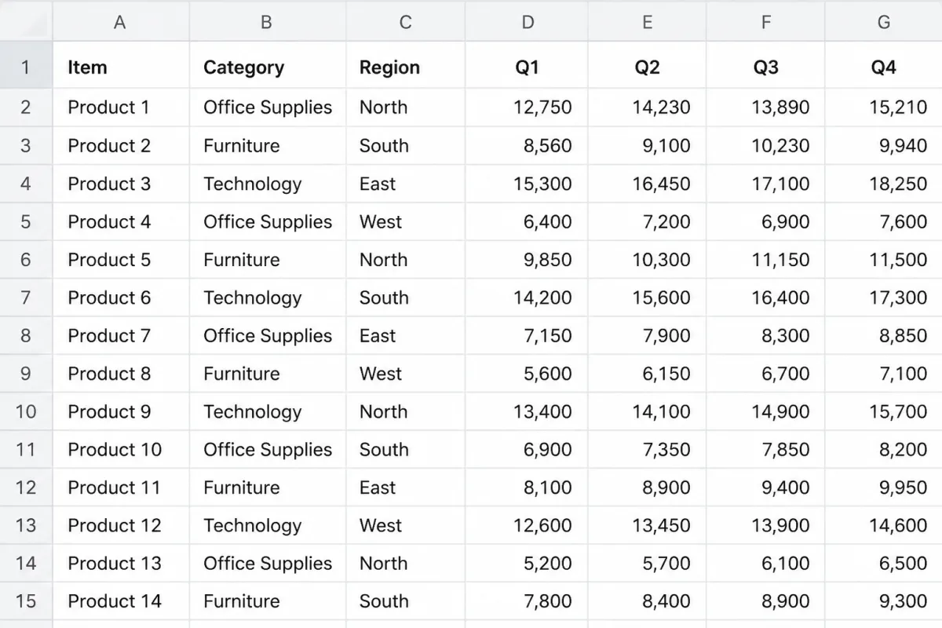Click the Category header cell

pyautogui.click(x=268, y=68)
